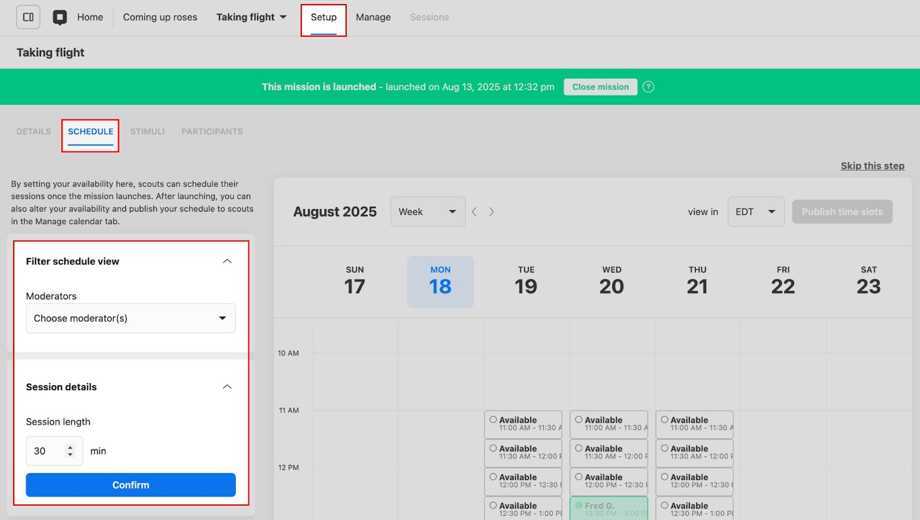Click the app logo icon beside Home

click(x=60, y=17)
